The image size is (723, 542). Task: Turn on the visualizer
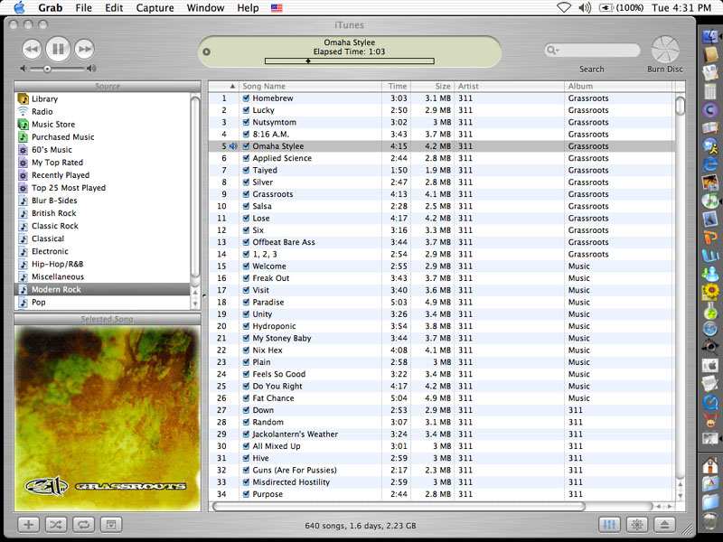636,524
